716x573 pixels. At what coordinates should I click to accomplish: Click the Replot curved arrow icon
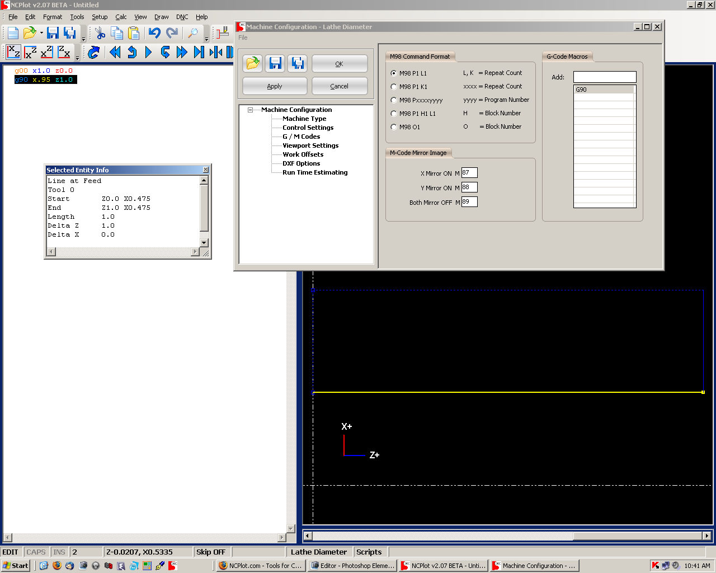[x=94, y=52]
